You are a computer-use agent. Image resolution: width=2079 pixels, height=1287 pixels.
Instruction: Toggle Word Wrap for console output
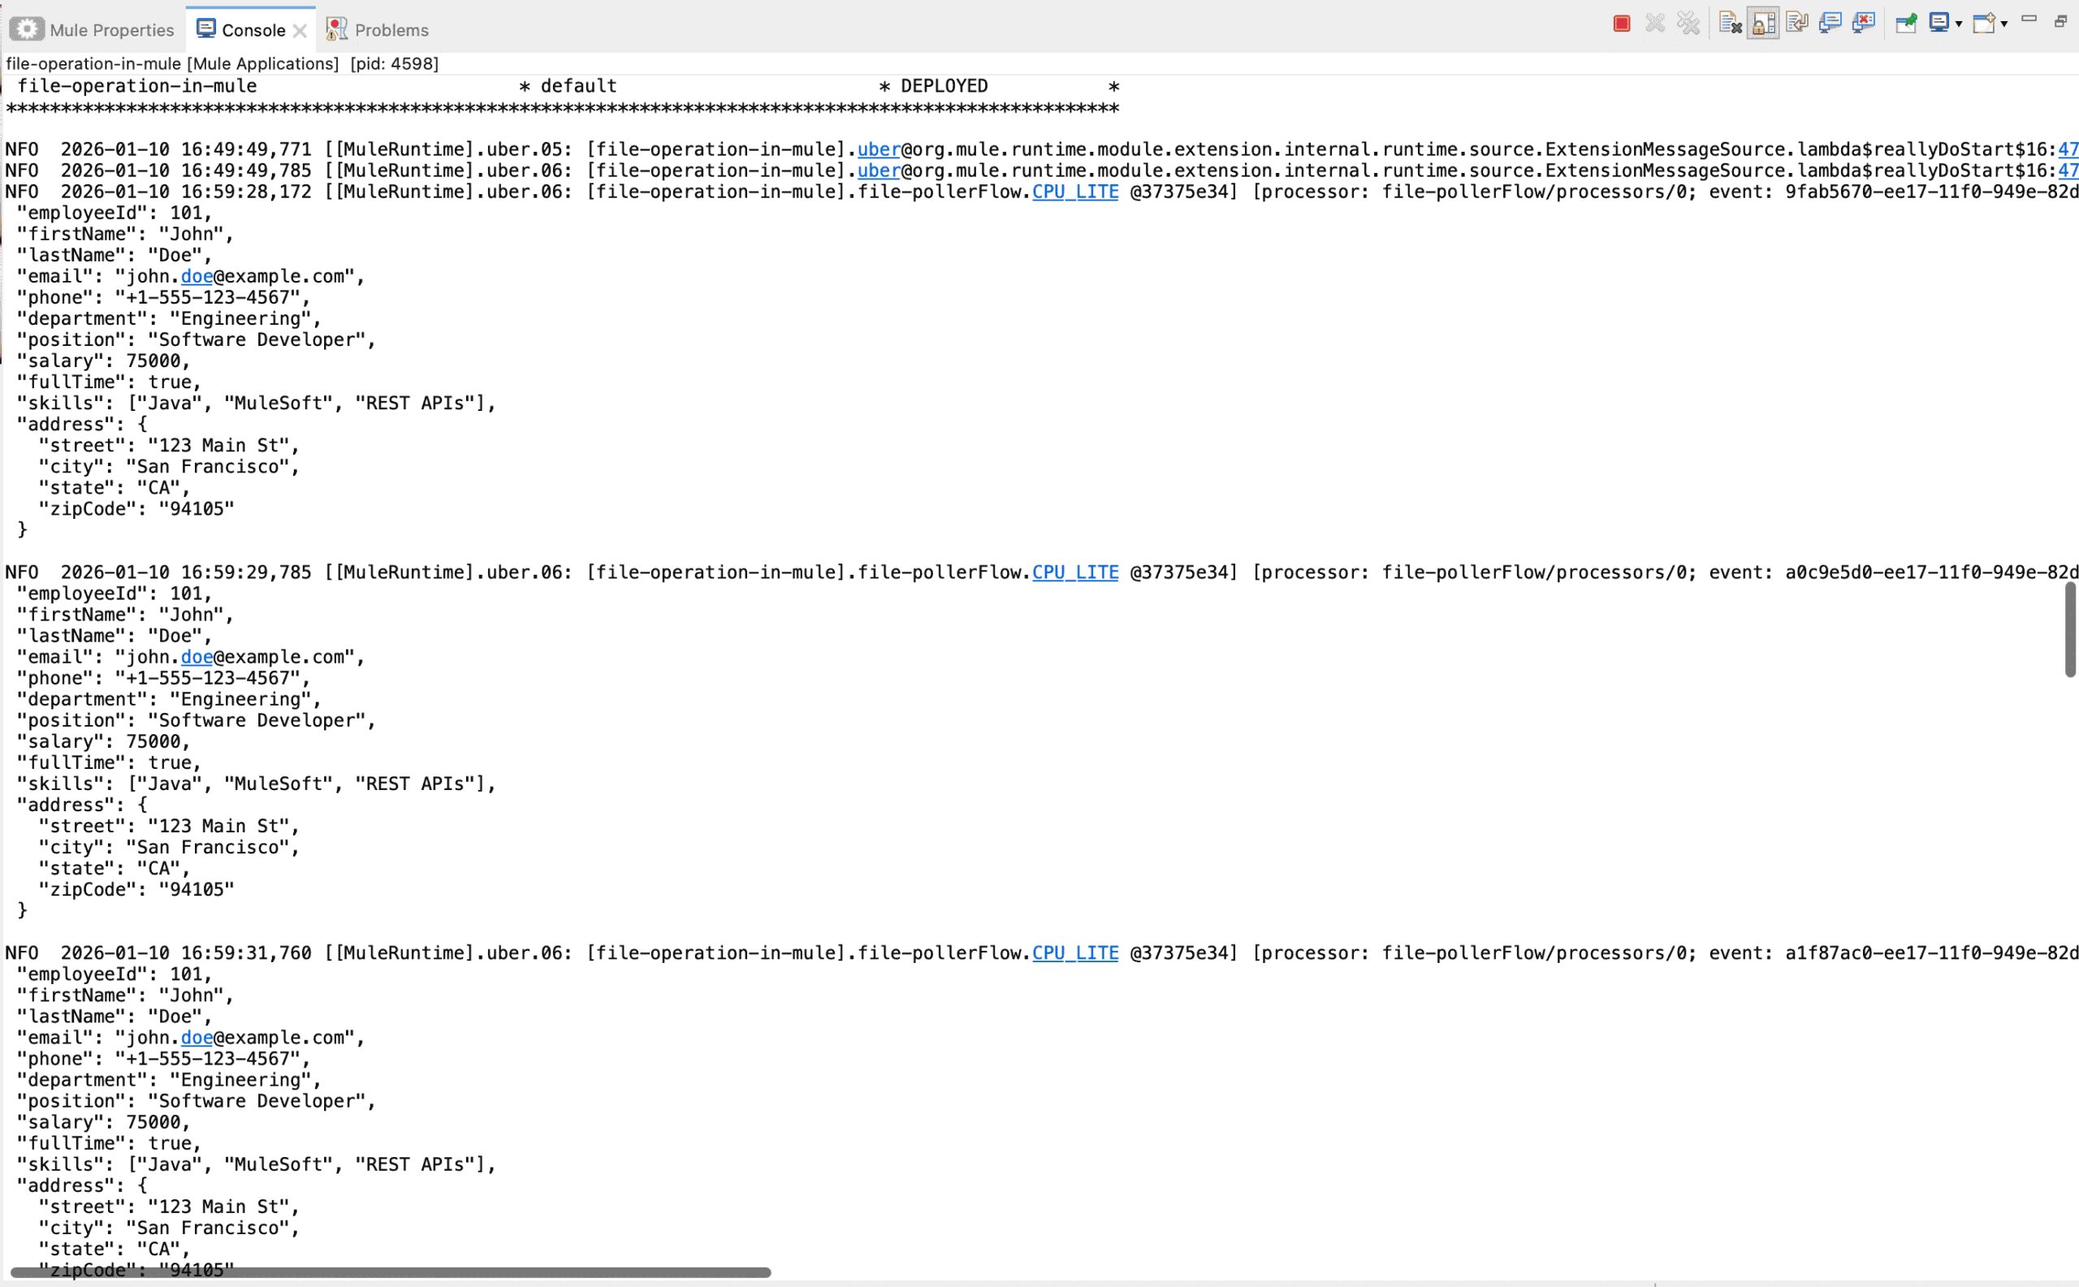1796,24
